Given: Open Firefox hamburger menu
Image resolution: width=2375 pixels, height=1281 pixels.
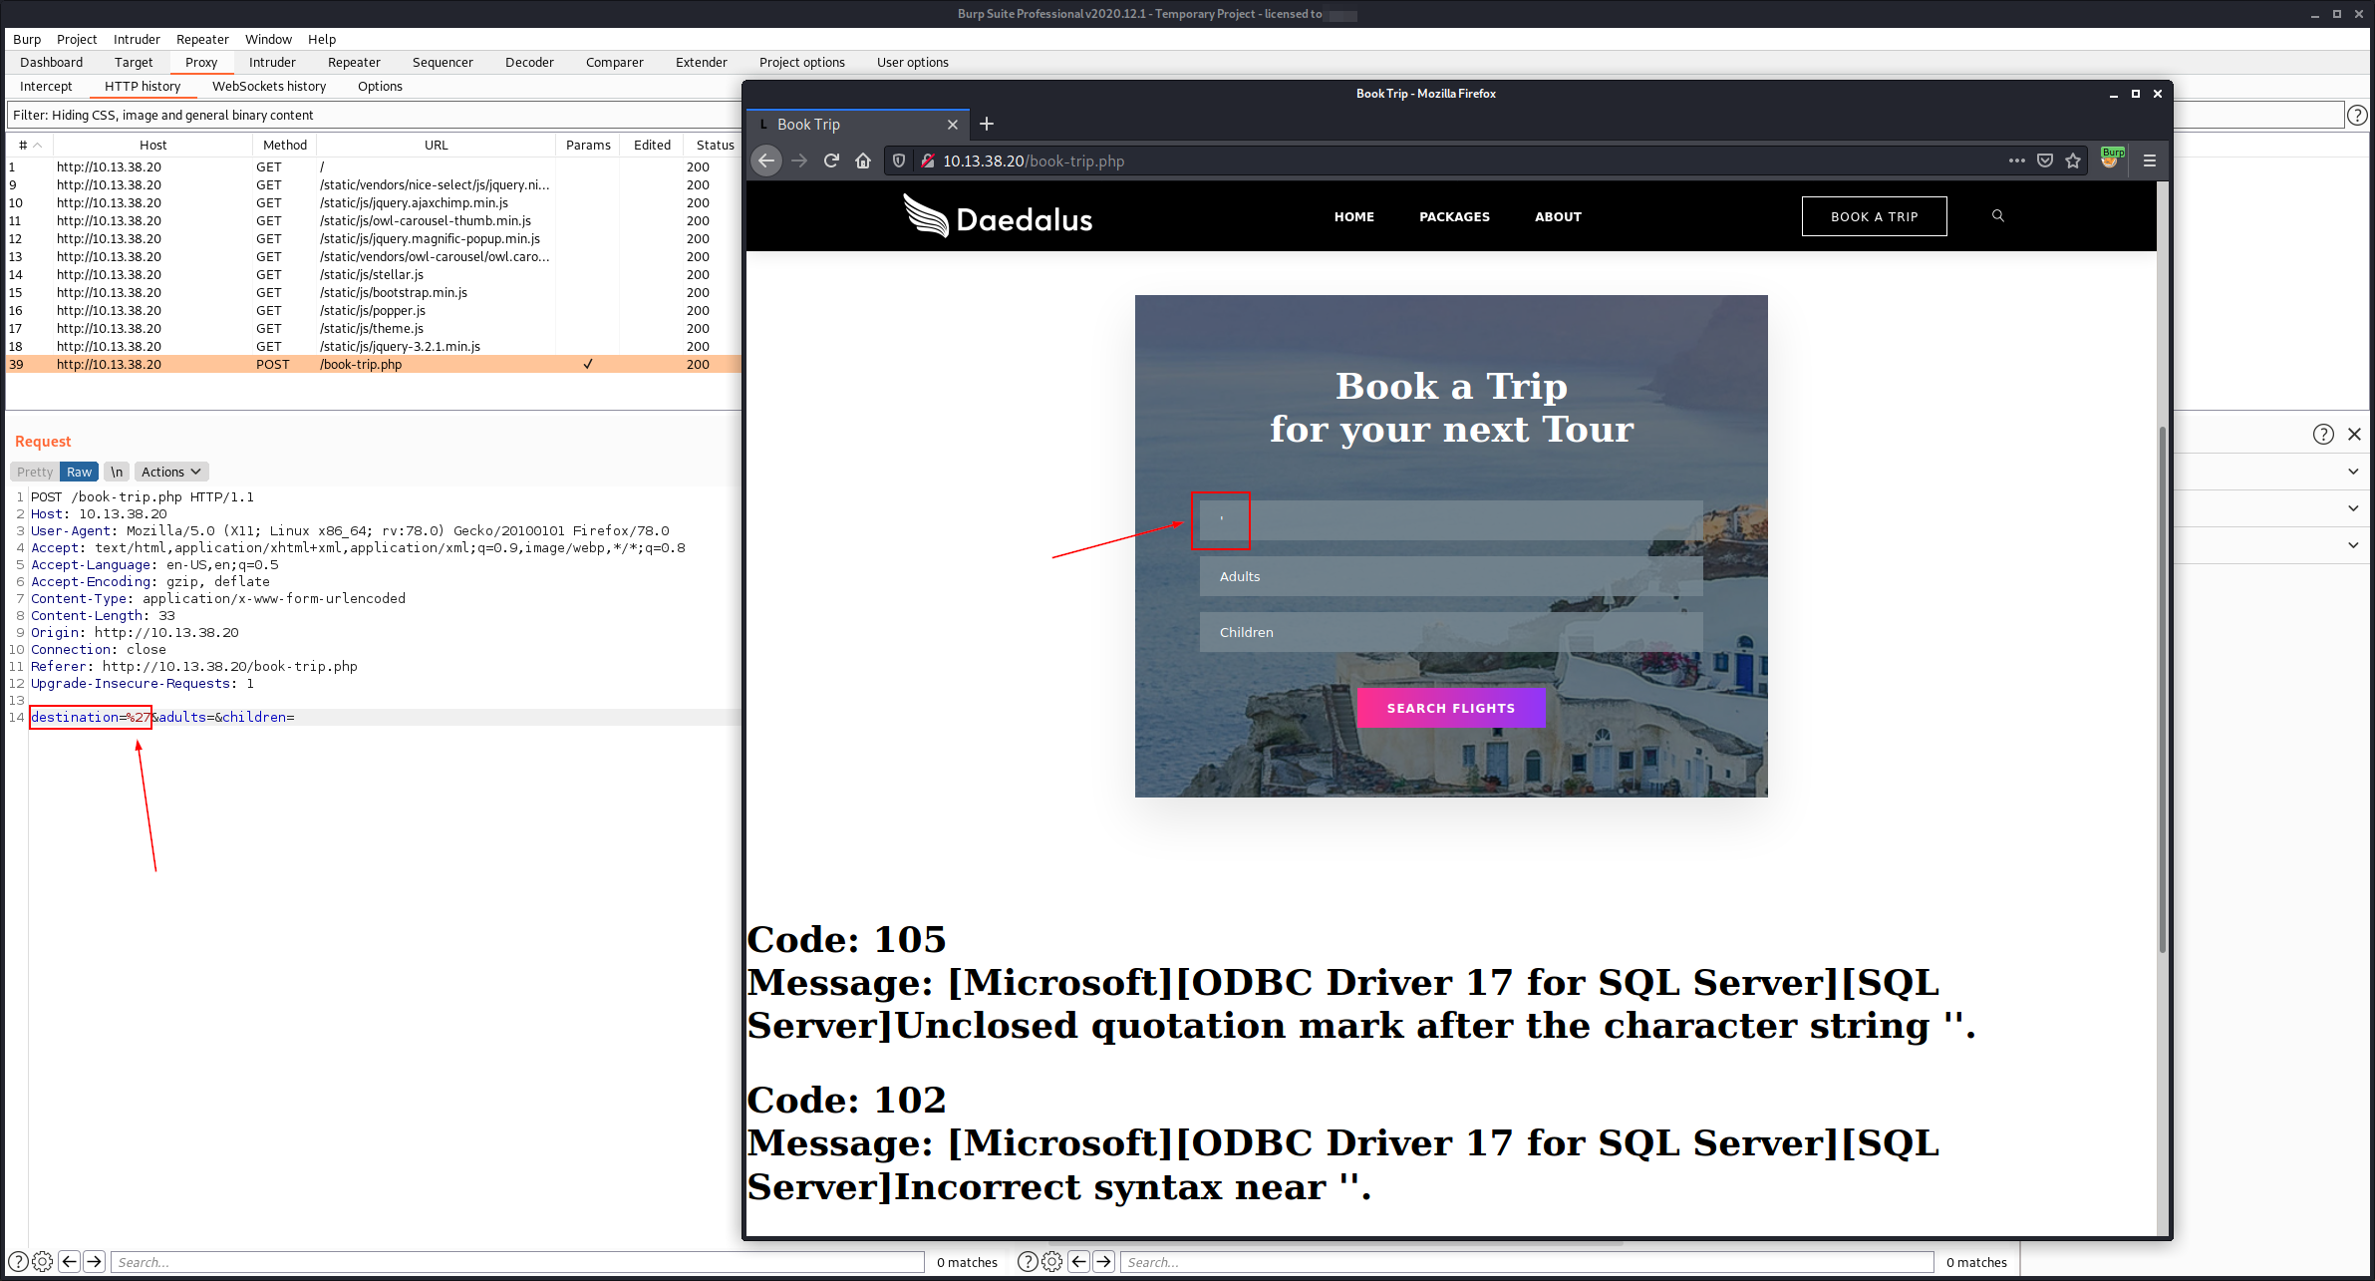Looking at the screenshot, I should (x=2151, y=160).
